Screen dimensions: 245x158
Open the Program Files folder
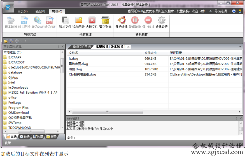pos(18,108)
